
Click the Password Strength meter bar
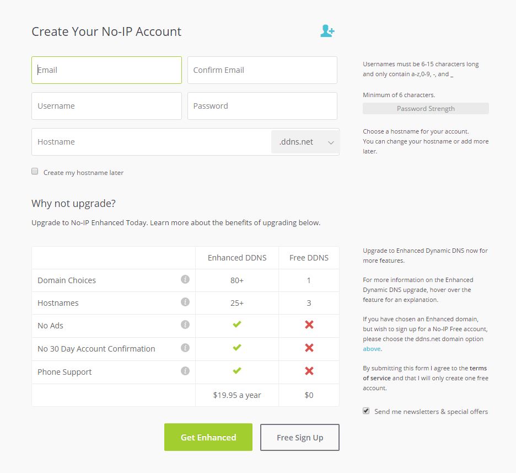[426, 109]
